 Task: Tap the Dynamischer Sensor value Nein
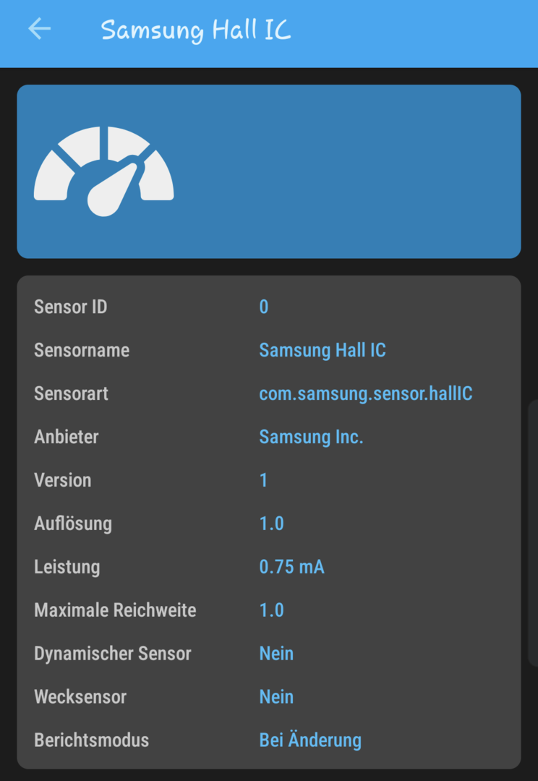276,654
